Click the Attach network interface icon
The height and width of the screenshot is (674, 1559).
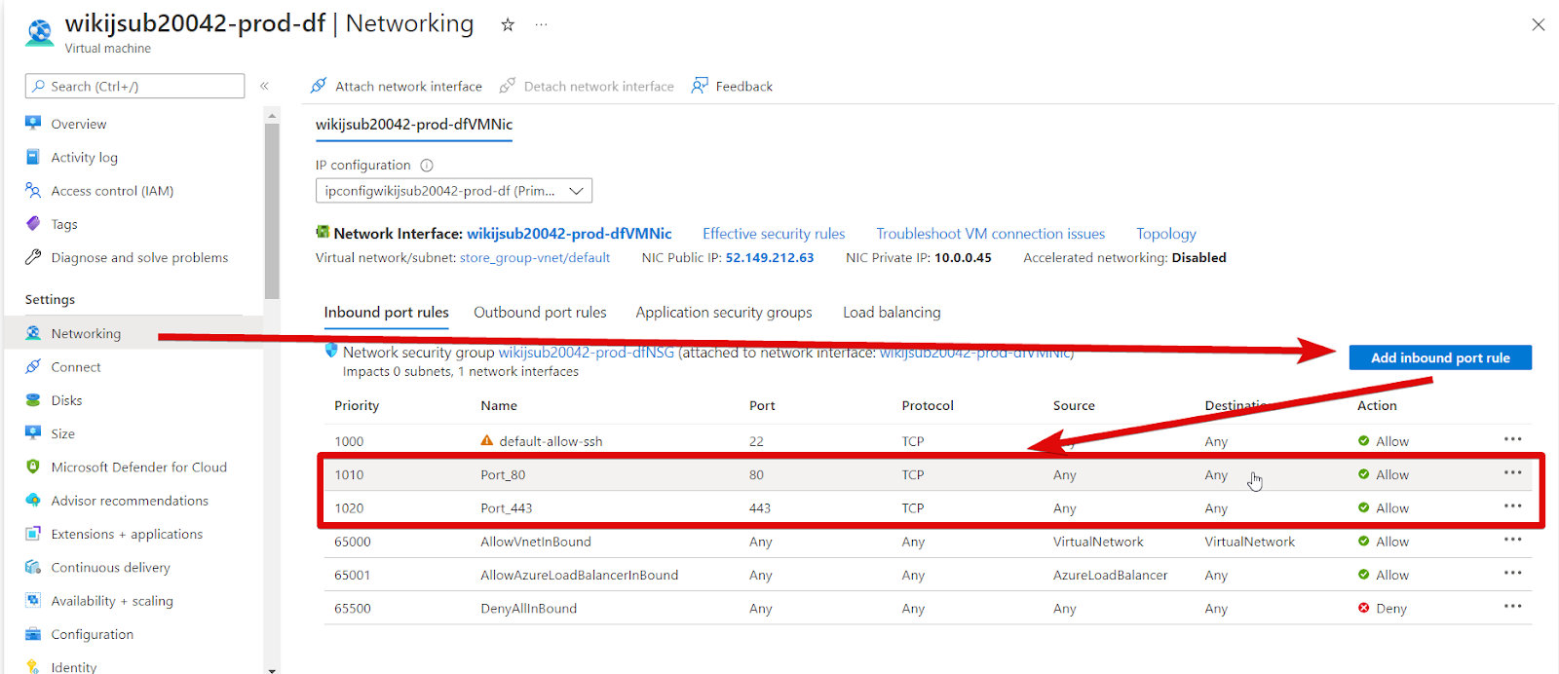319,86
